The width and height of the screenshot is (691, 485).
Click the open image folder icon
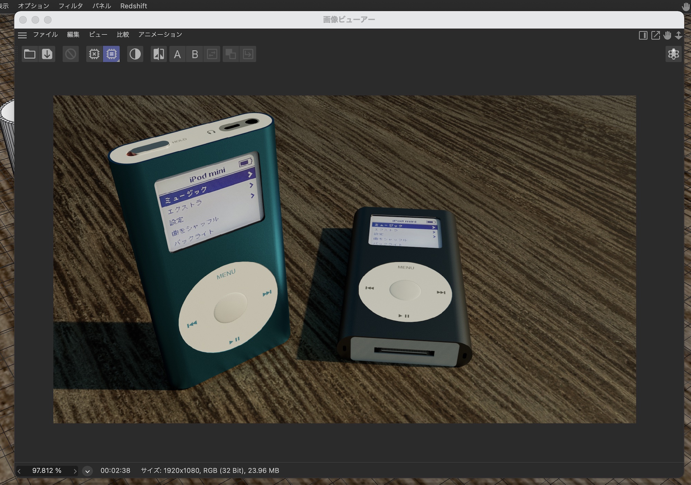click(x=30, y=54)
